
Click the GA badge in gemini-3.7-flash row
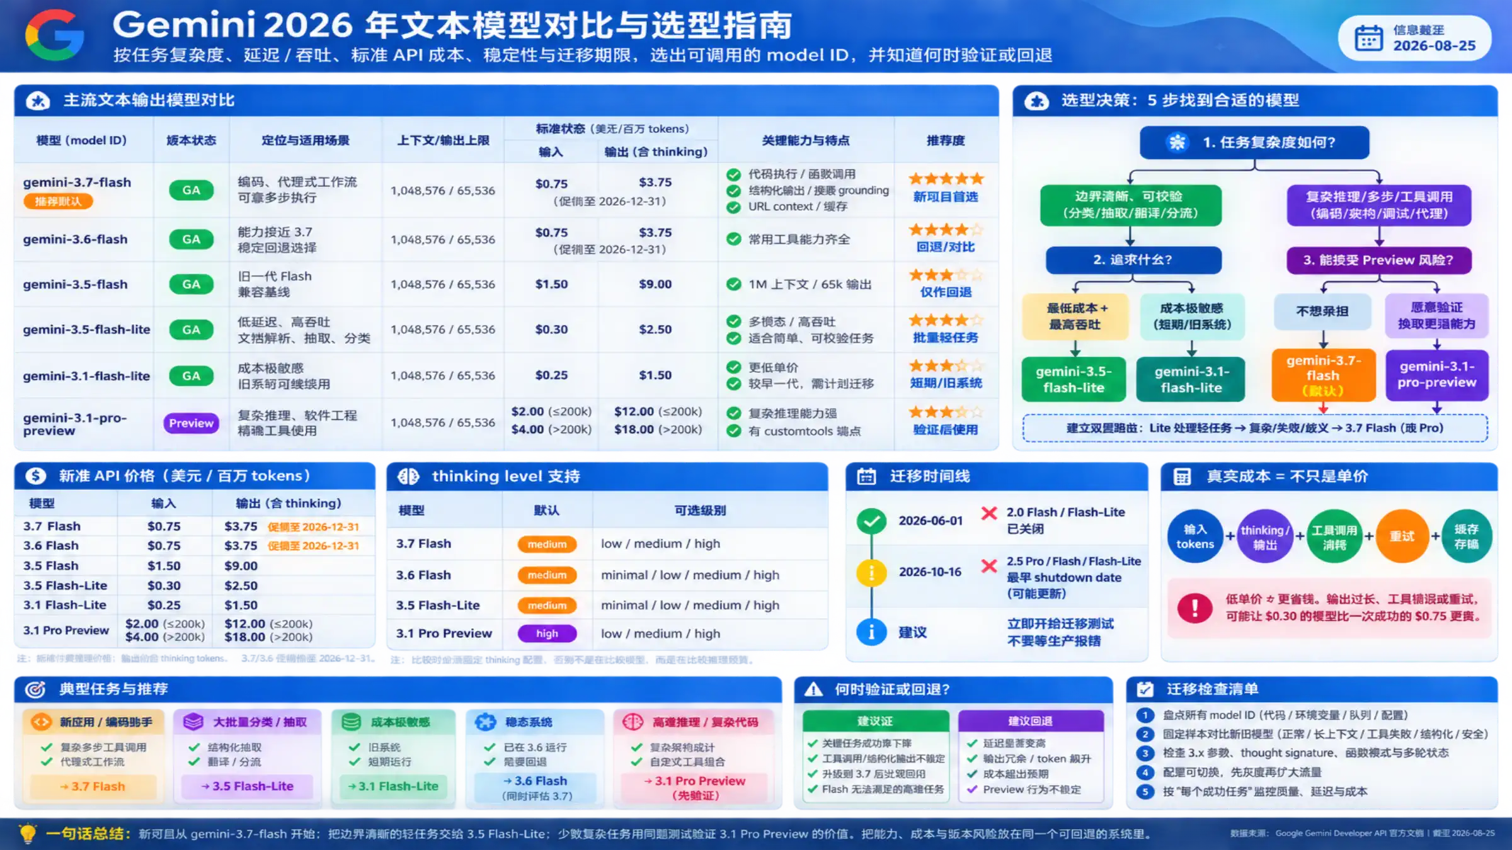pyautogui.click(x=191, y=190)
